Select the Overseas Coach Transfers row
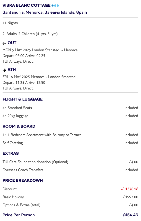The width and height of the screenshot is (141, 221). click(70, 170)
